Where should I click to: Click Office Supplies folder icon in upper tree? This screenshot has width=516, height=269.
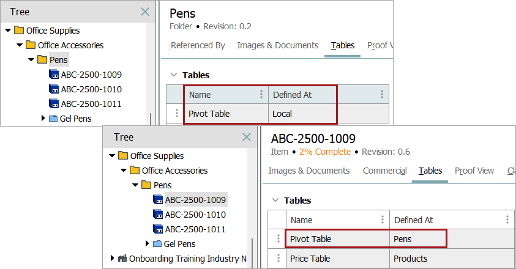tap(19, 30)
